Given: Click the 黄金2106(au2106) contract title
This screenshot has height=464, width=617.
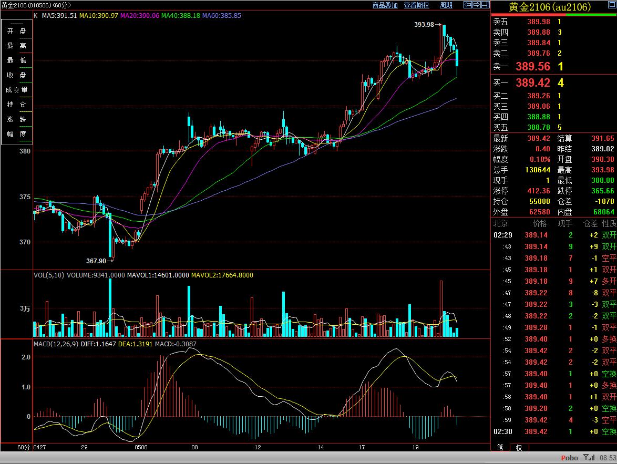Looking at the screenshot, I should tap(550, 7).
